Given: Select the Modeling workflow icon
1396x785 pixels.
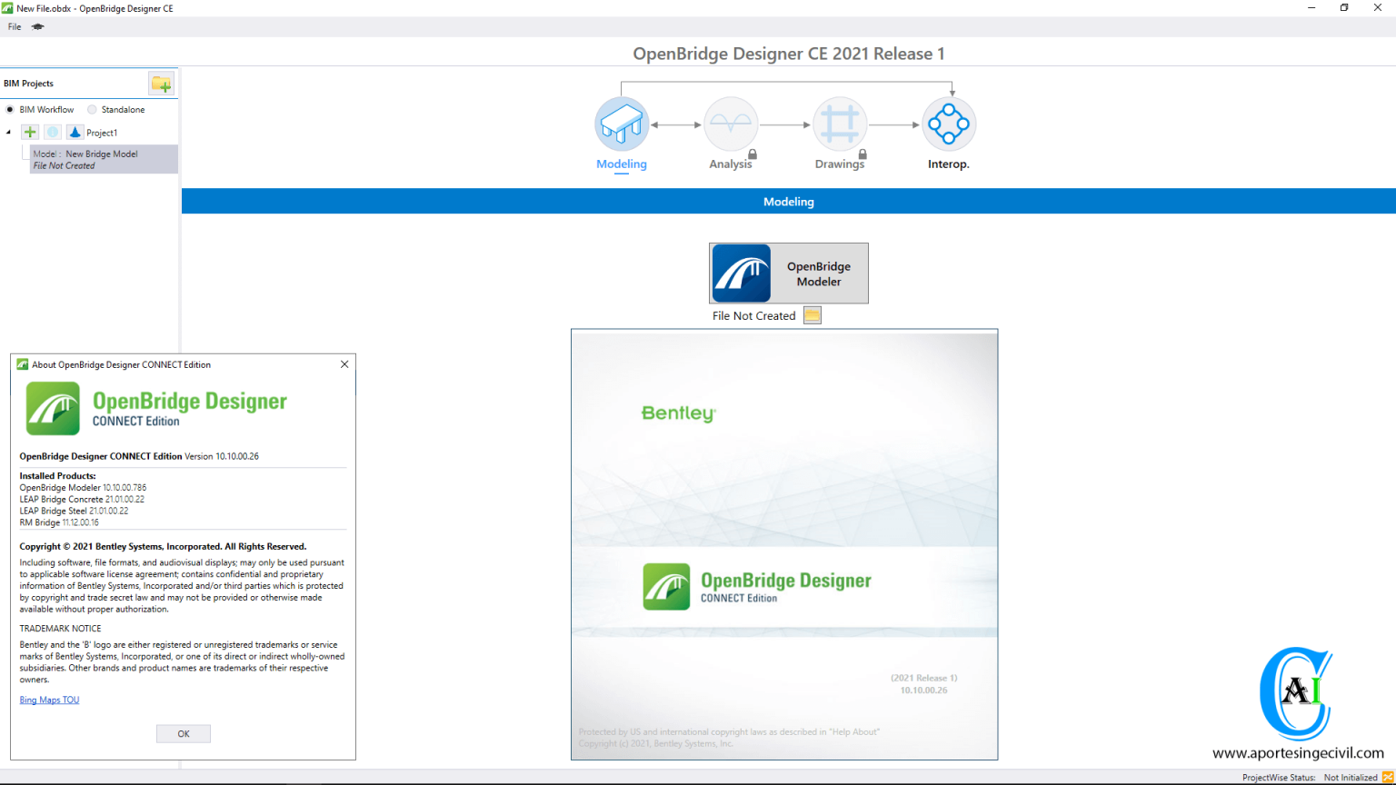Looking at the screenshot, I should 622,124.
